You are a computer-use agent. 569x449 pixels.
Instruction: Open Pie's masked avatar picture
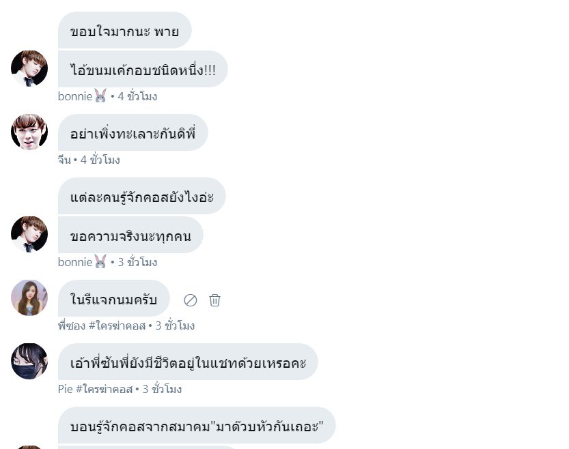tap(29, 361)
